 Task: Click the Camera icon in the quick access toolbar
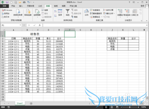coord(24,2)
